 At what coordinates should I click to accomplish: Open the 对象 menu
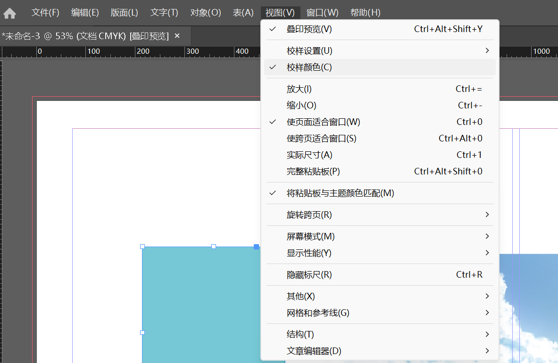click(x=205, y=13)
